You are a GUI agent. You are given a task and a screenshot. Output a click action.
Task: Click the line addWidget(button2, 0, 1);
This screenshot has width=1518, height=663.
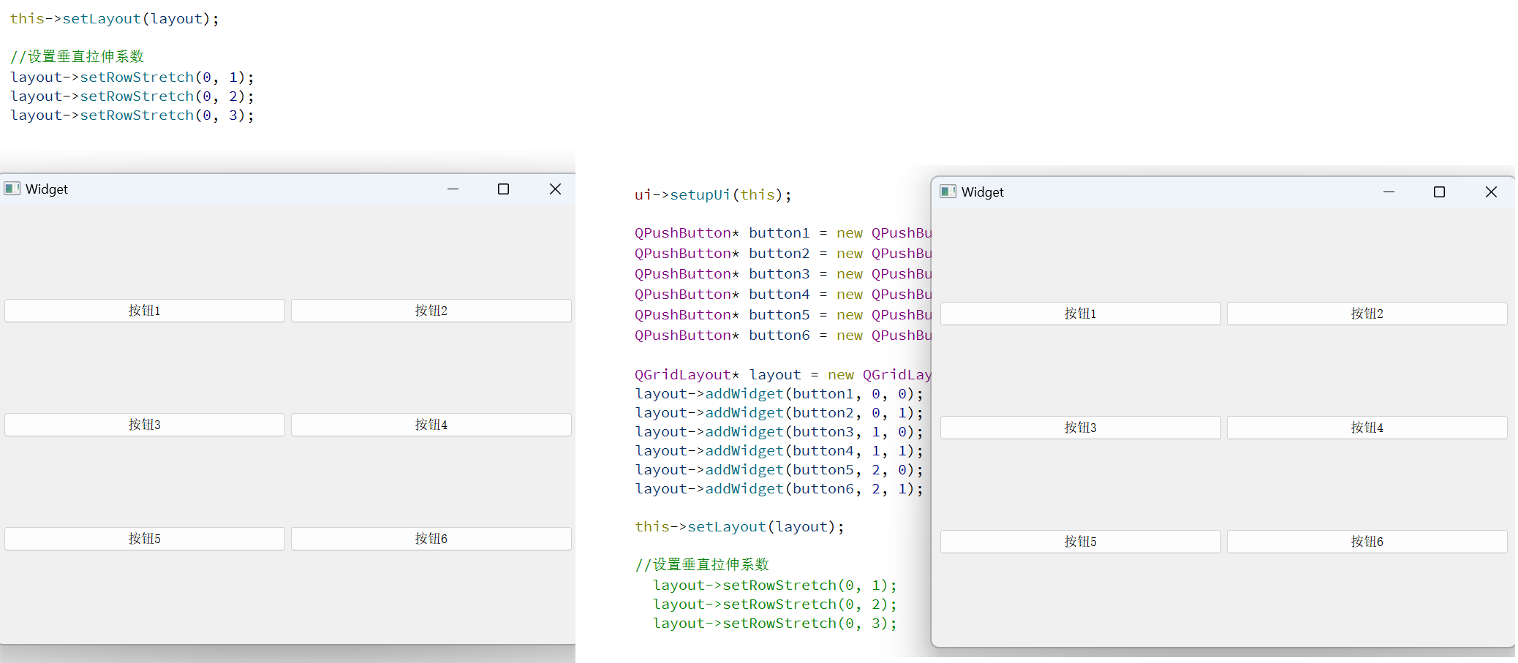779,413
